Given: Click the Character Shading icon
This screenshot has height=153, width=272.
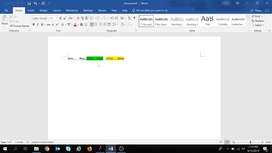Looking at the screenshot, I should click(x=81, y=25).
